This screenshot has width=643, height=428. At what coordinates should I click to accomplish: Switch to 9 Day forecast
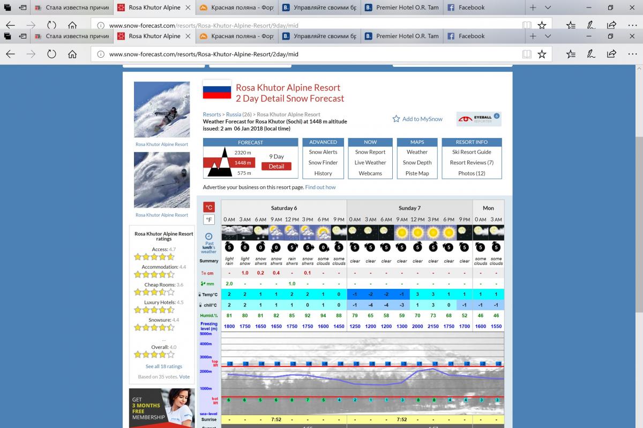pyautogui.click(x=276, y=156)
